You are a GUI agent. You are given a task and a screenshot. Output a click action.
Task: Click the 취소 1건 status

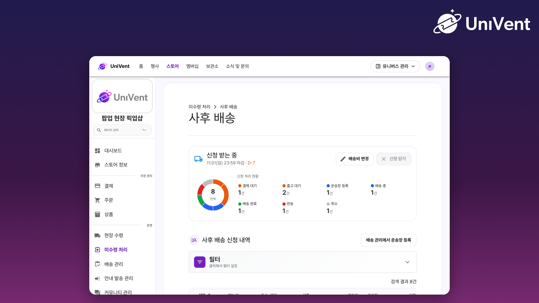tap(332, 208)
